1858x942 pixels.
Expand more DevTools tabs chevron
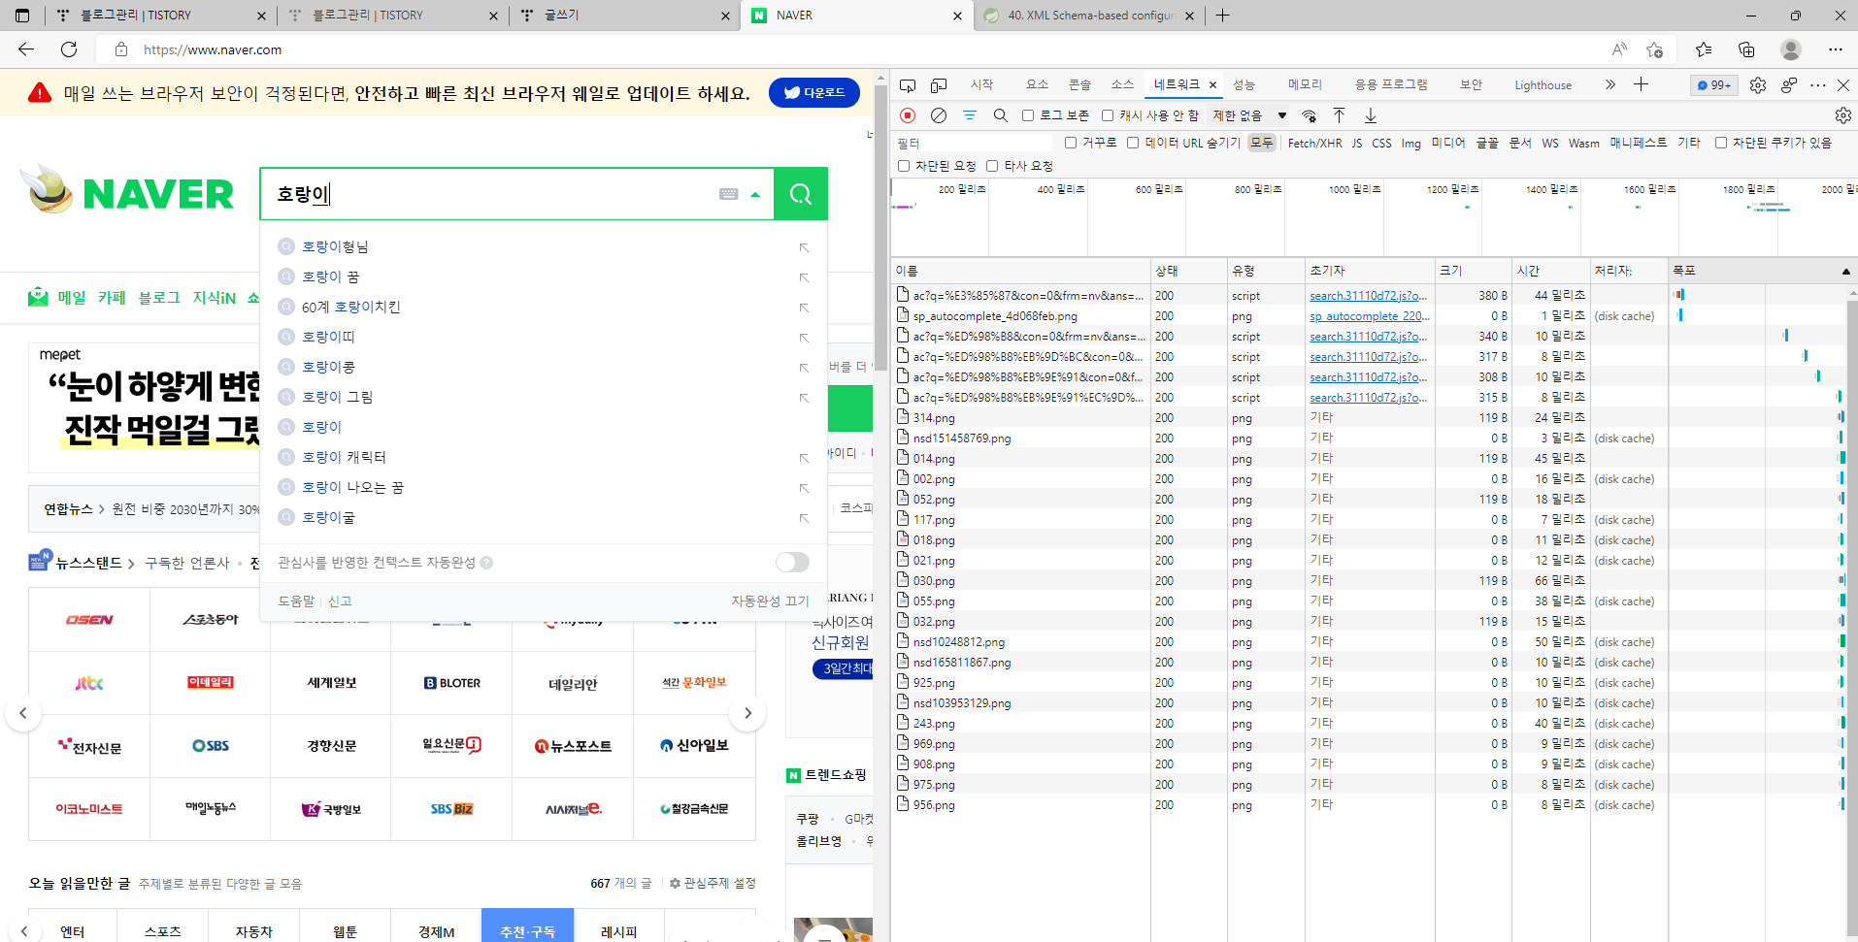(x=1610, y=84)
